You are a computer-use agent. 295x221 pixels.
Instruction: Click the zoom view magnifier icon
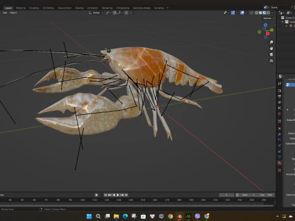point(272,42)
